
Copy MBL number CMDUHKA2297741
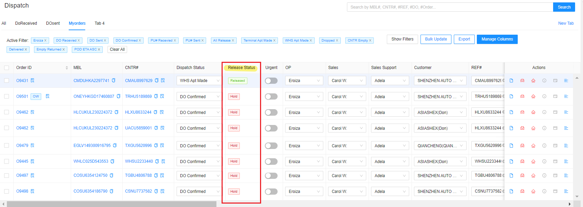tap(114, 81)
